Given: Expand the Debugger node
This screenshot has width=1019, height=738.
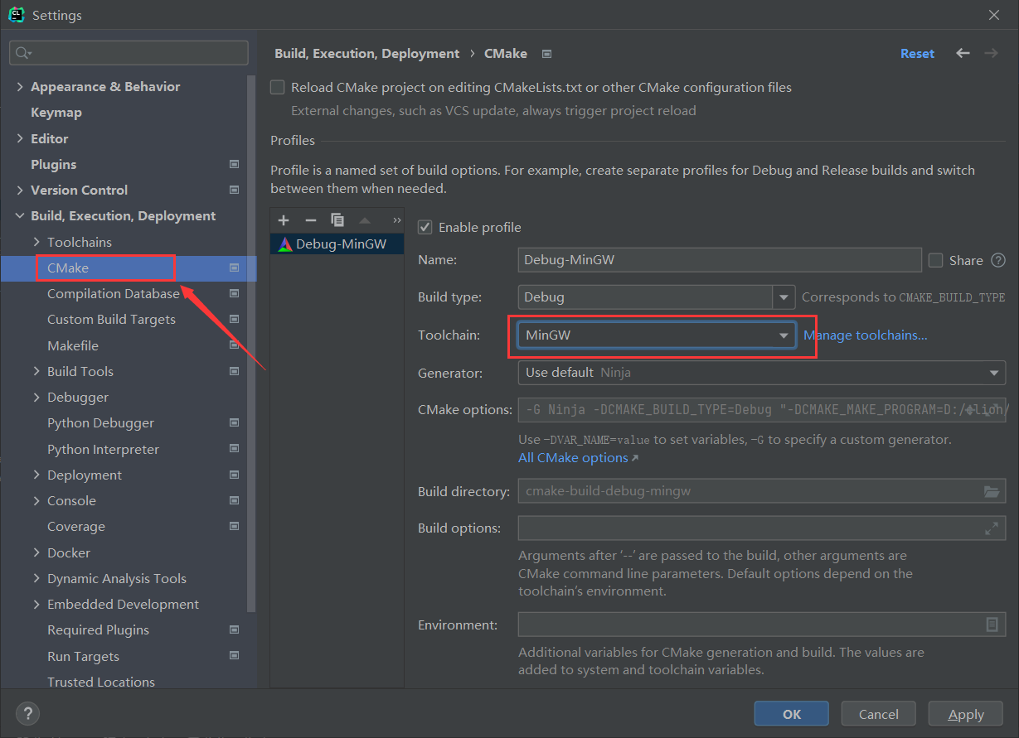Looking at the screenshot, I should (x=36, y=397).
